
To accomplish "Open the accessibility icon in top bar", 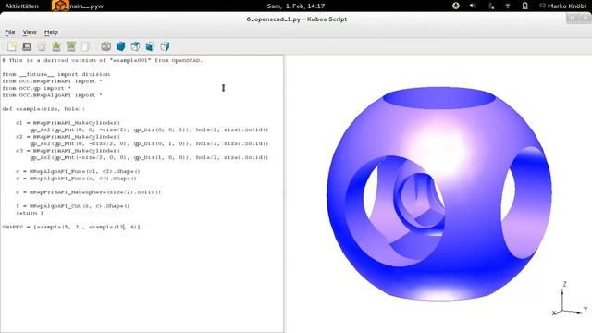I will click(456, 6).
